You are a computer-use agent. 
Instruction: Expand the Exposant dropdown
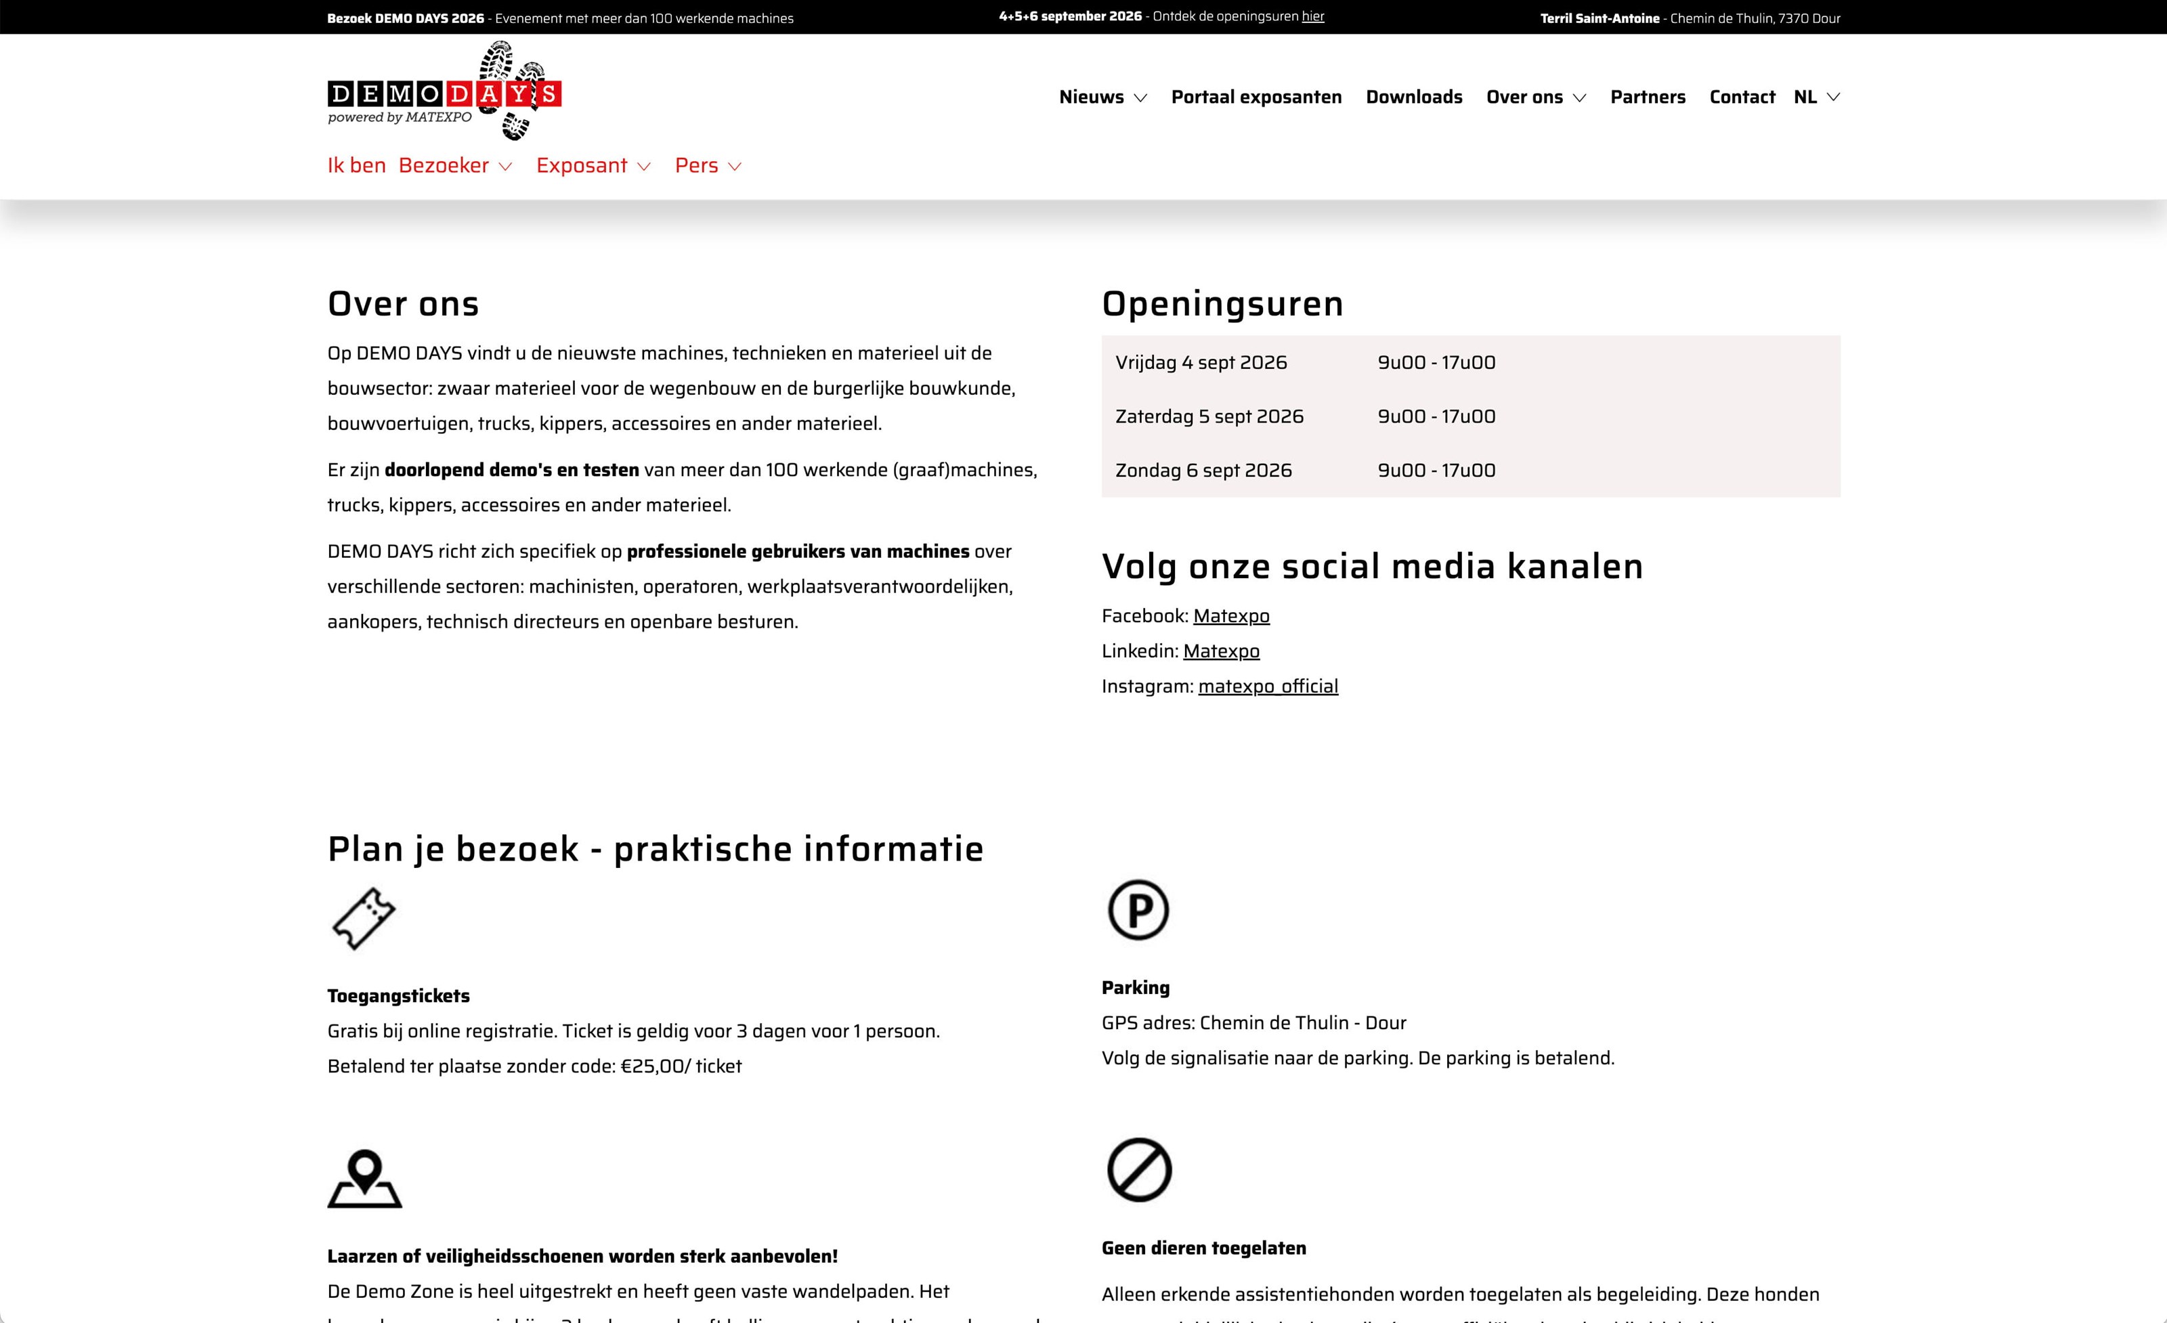click(593, 165)
